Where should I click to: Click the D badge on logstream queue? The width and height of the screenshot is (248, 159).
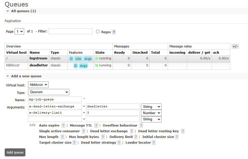pyautogui.click(x=71, y=59)
